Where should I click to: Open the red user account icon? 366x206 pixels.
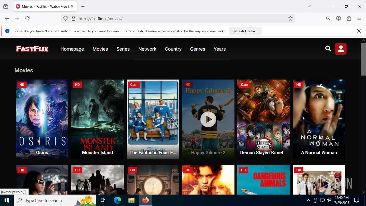(341, 49)
